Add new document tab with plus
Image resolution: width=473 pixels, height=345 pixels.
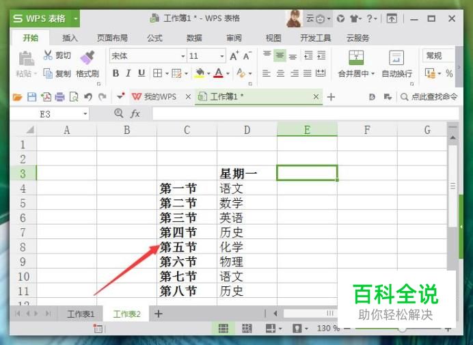tap(331, 97)
